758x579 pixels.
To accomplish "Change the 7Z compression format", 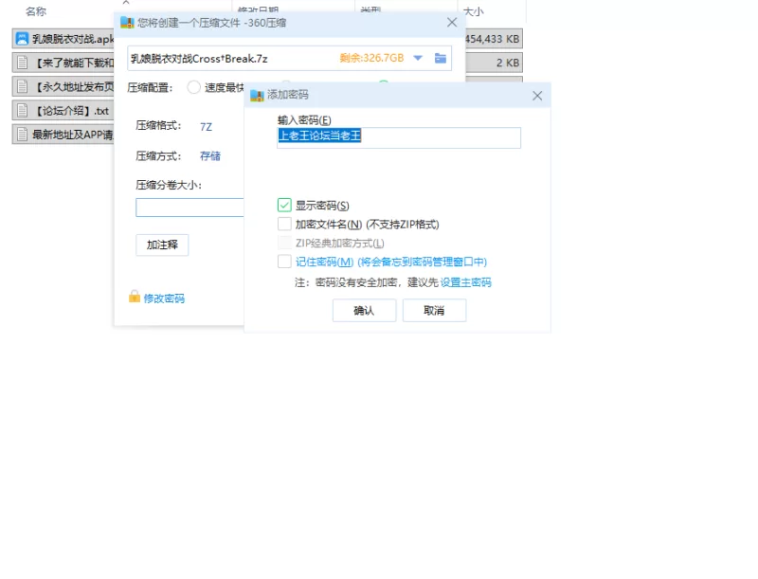I will (206, 127).
